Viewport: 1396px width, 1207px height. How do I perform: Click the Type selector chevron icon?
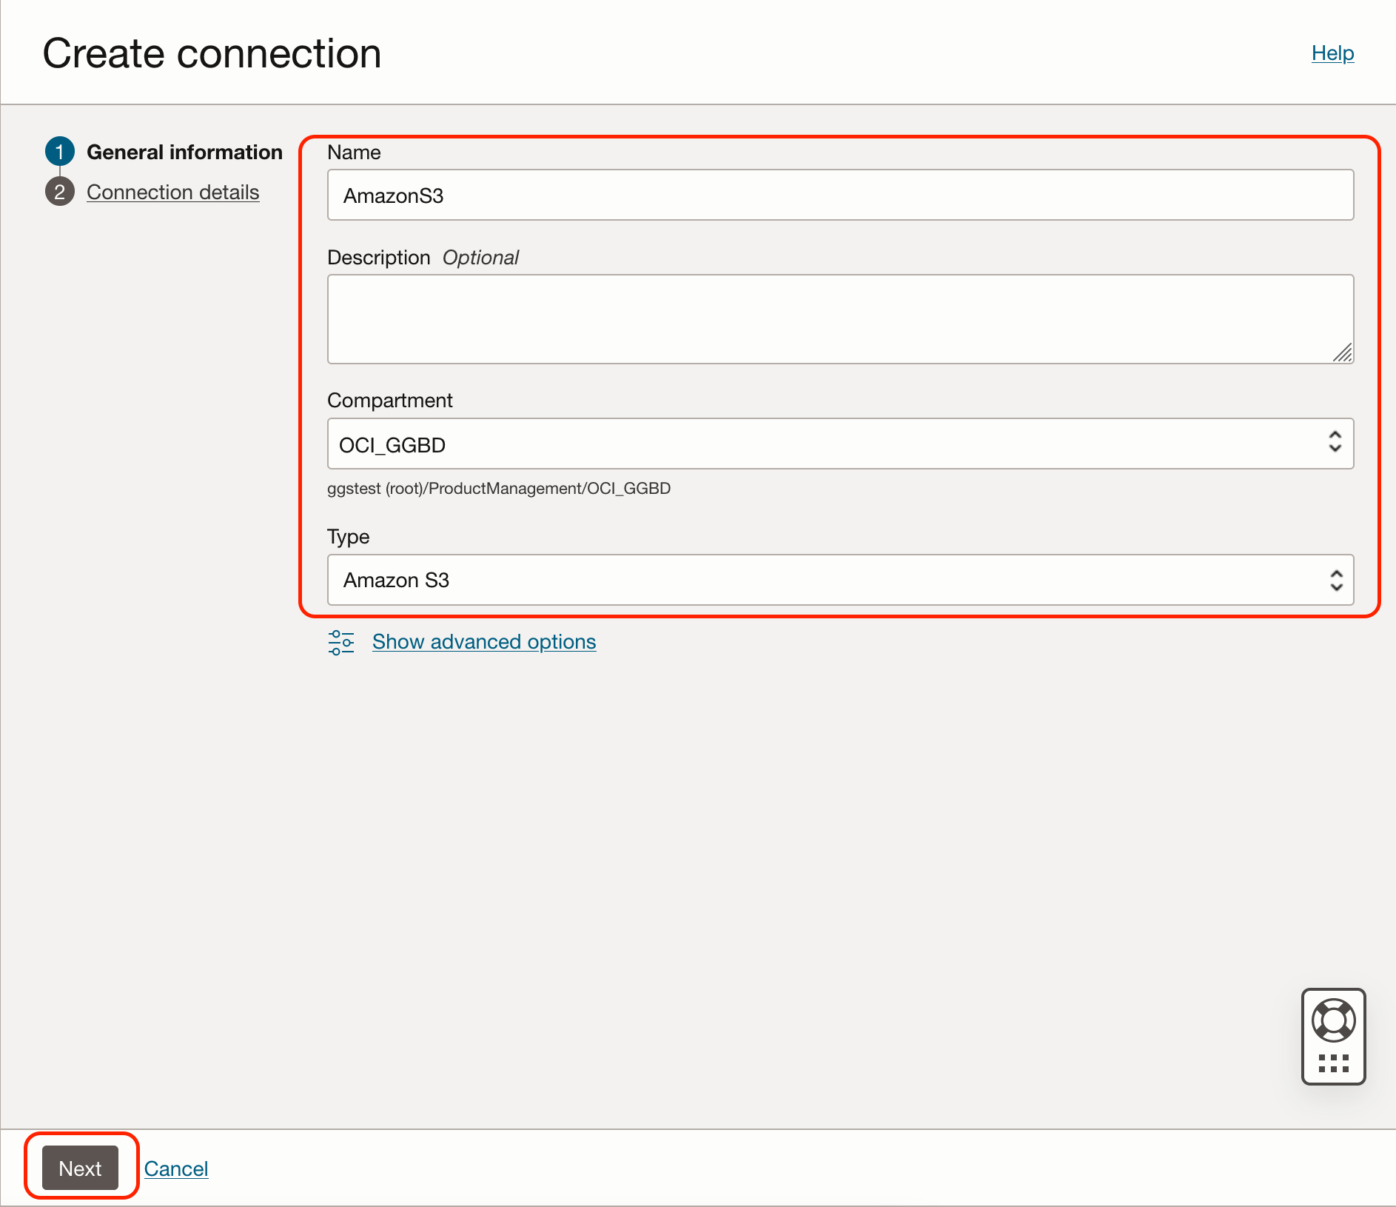1335,581
